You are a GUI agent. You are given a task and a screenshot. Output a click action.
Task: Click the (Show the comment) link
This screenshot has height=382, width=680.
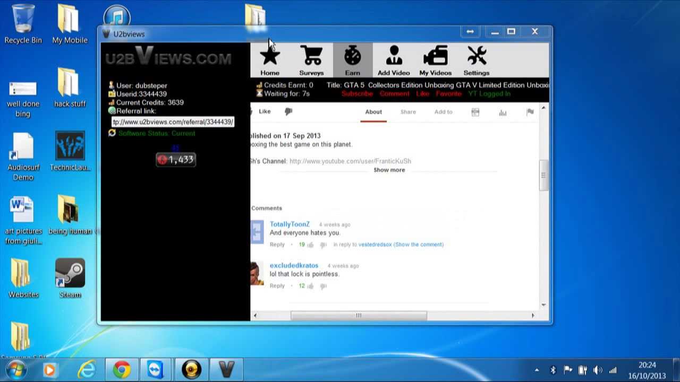419,245
